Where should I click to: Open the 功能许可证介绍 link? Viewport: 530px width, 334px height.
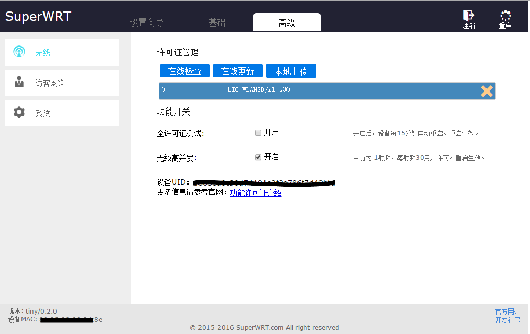coord(256,193)
